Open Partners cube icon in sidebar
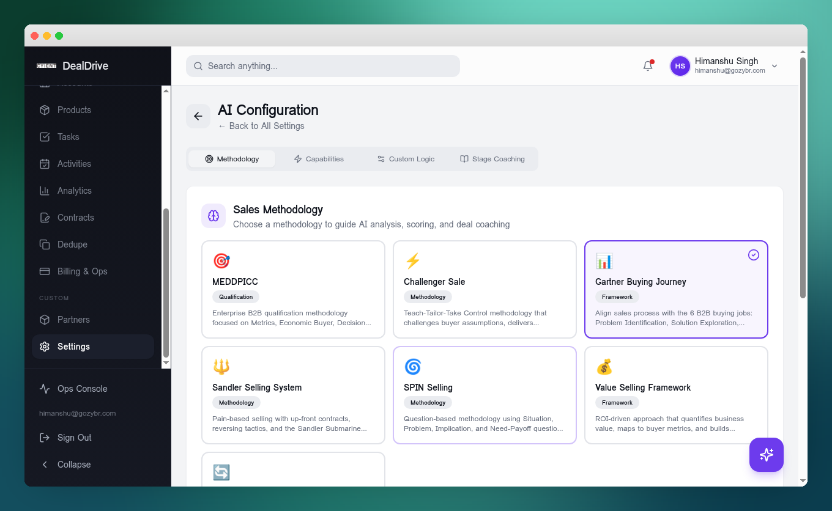This screenshot has height=511, width=832. [45, 320]
